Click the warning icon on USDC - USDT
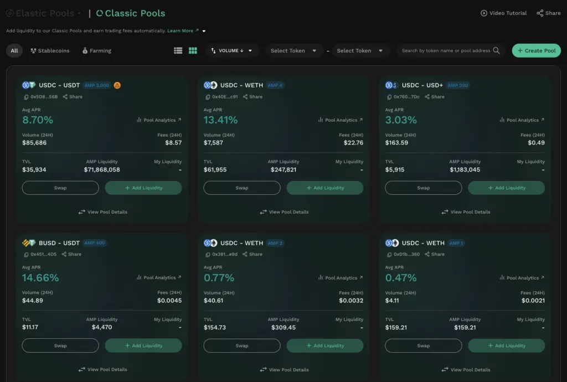 click(x=117, y=85)
